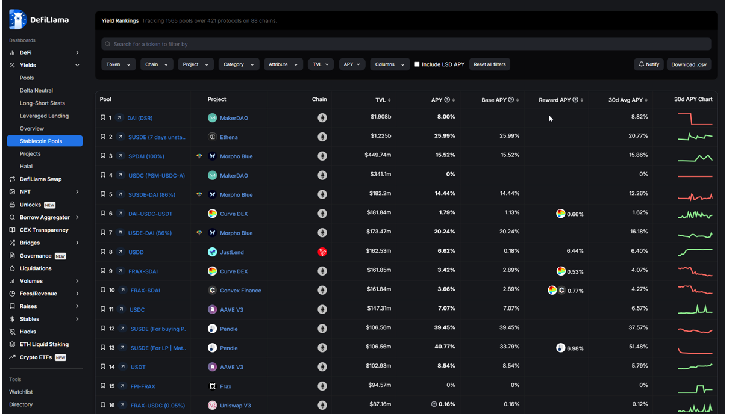
Task: Open the Columns selection dropdown
Action: click(x=390, y=64)
